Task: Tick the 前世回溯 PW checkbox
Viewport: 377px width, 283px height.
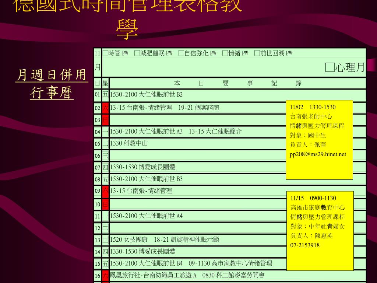Action: (x=257, y=53)
